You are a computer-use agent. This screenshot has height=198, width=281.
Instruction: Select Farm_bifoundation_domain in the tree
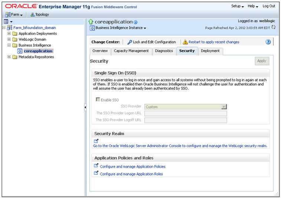pyautogui.click(x=35, y=28)
